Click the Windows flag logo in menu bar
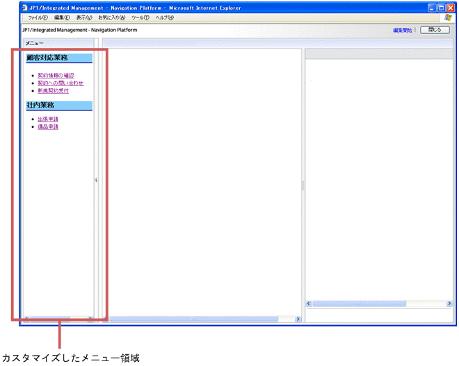Viewport: 459px width, 366px height. (x=448, y=17)
